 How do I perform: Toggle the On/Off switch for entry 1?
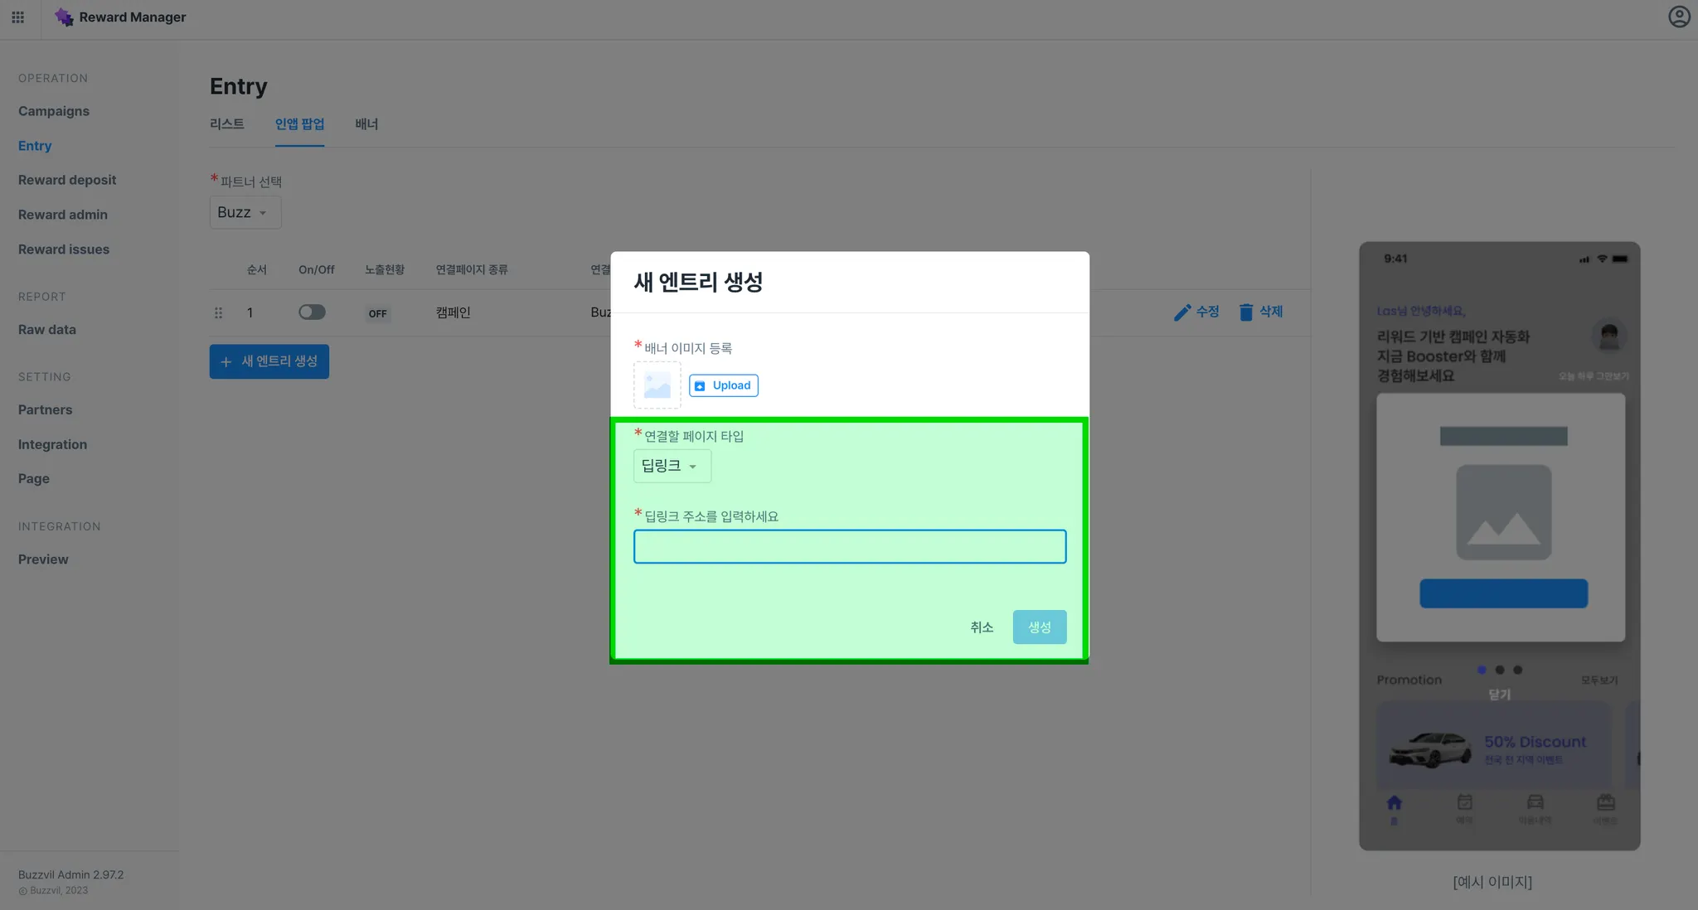click(312, 312)
